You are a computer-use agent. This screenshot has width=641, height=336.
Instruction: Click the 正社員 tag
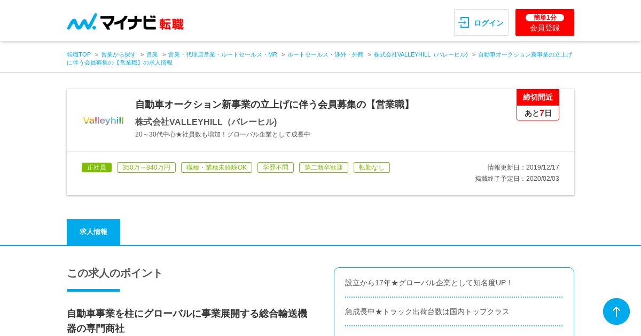pos(97,167)
